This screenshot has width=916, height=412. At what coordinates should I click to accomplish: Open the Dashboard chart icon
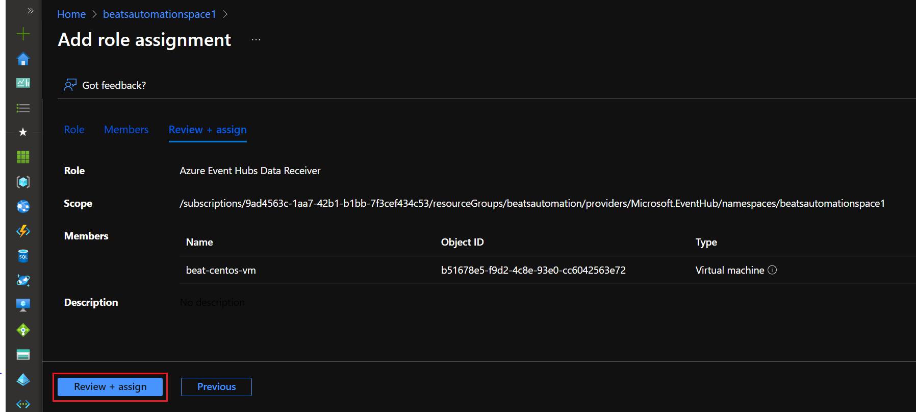pos(23,83)
